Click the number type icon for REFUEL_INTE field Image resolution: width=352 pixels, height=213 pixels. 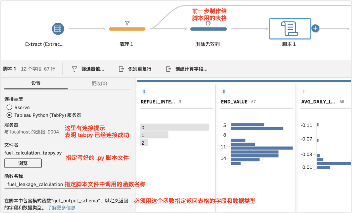[144, 92]
